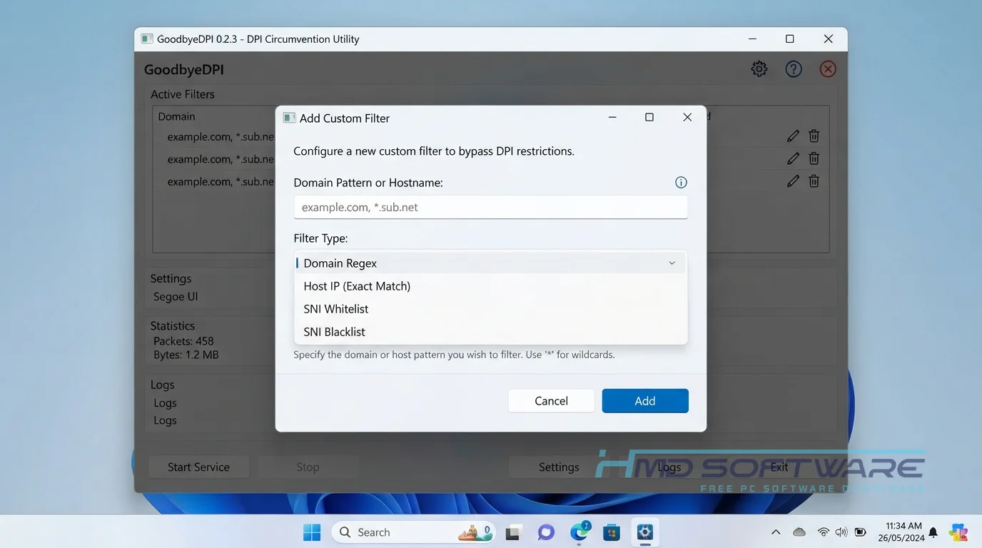Choose SNI Whitelist option

491,309
